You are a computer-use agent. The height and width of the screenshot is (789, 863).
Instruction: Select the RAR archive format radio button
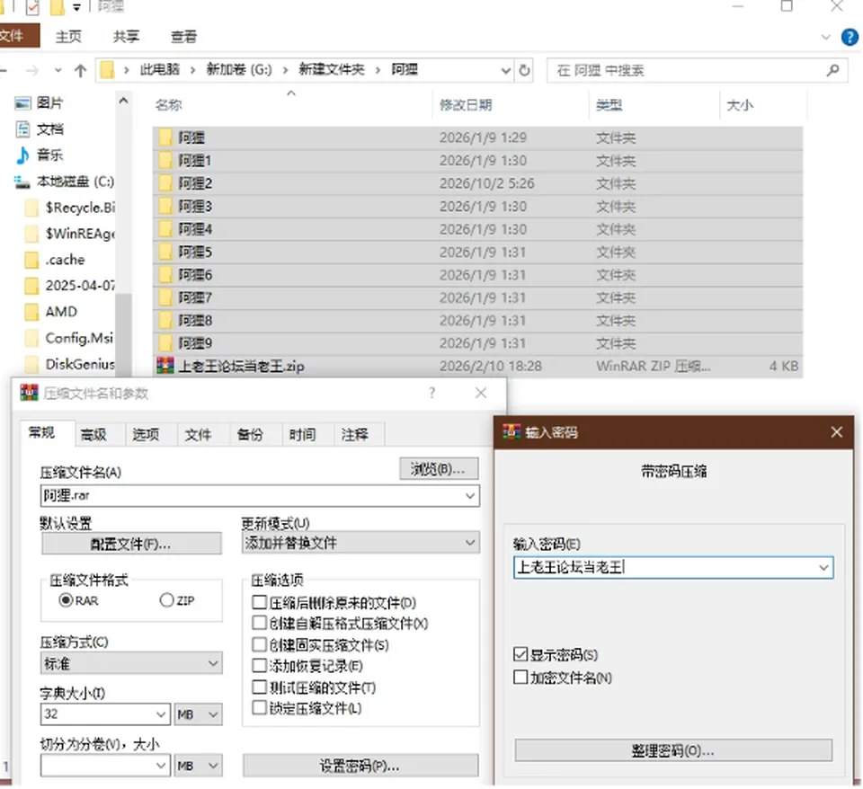coord(66,599)
